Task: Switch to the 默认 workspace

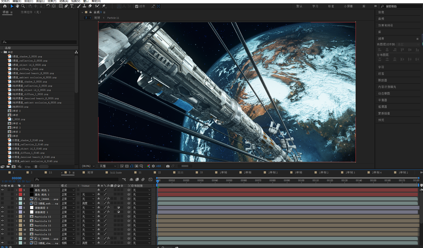Action: click(300, 6)
